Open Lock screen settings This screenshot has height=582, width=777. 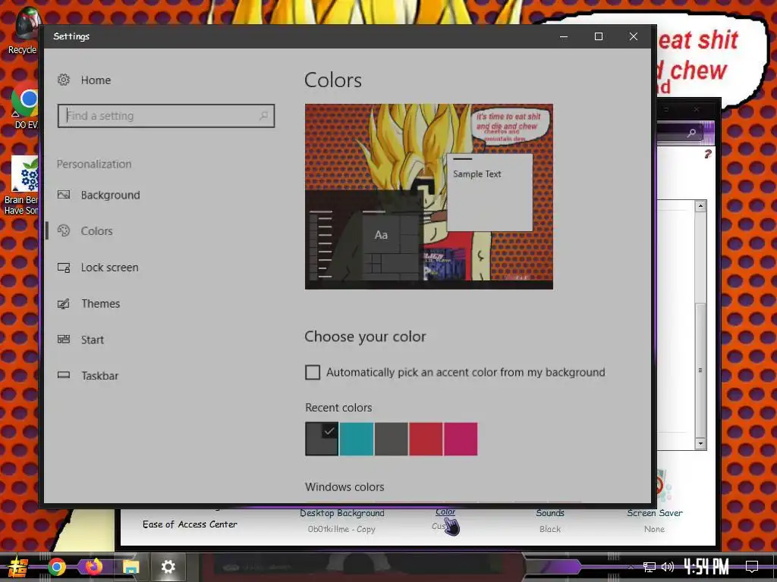point(109,268)
